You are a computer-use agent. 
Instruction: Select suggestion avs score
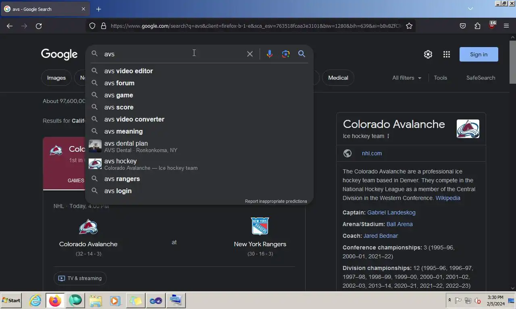[x=199, y=107]
